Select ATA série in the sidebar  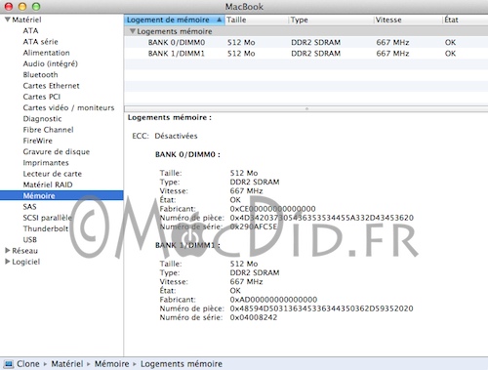(40, 42)
